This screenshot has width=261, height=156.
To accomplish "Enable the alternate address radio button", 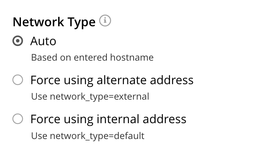I will (x=18, y=80).
